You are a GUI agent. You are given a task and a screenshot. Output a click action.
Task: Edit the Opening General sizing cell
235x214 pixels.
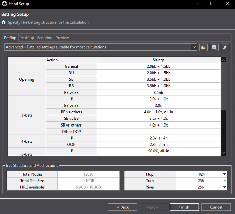coord(158,67)
